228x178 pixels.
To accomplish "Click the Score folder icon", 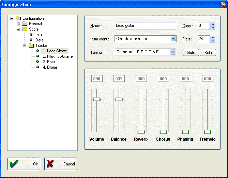I will (25, 29).
